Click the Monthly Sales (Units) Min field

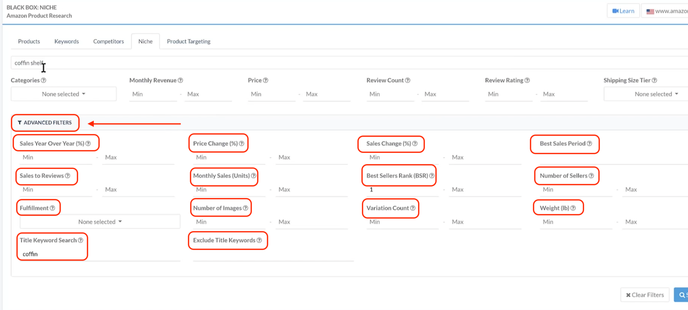pos(230,190)
